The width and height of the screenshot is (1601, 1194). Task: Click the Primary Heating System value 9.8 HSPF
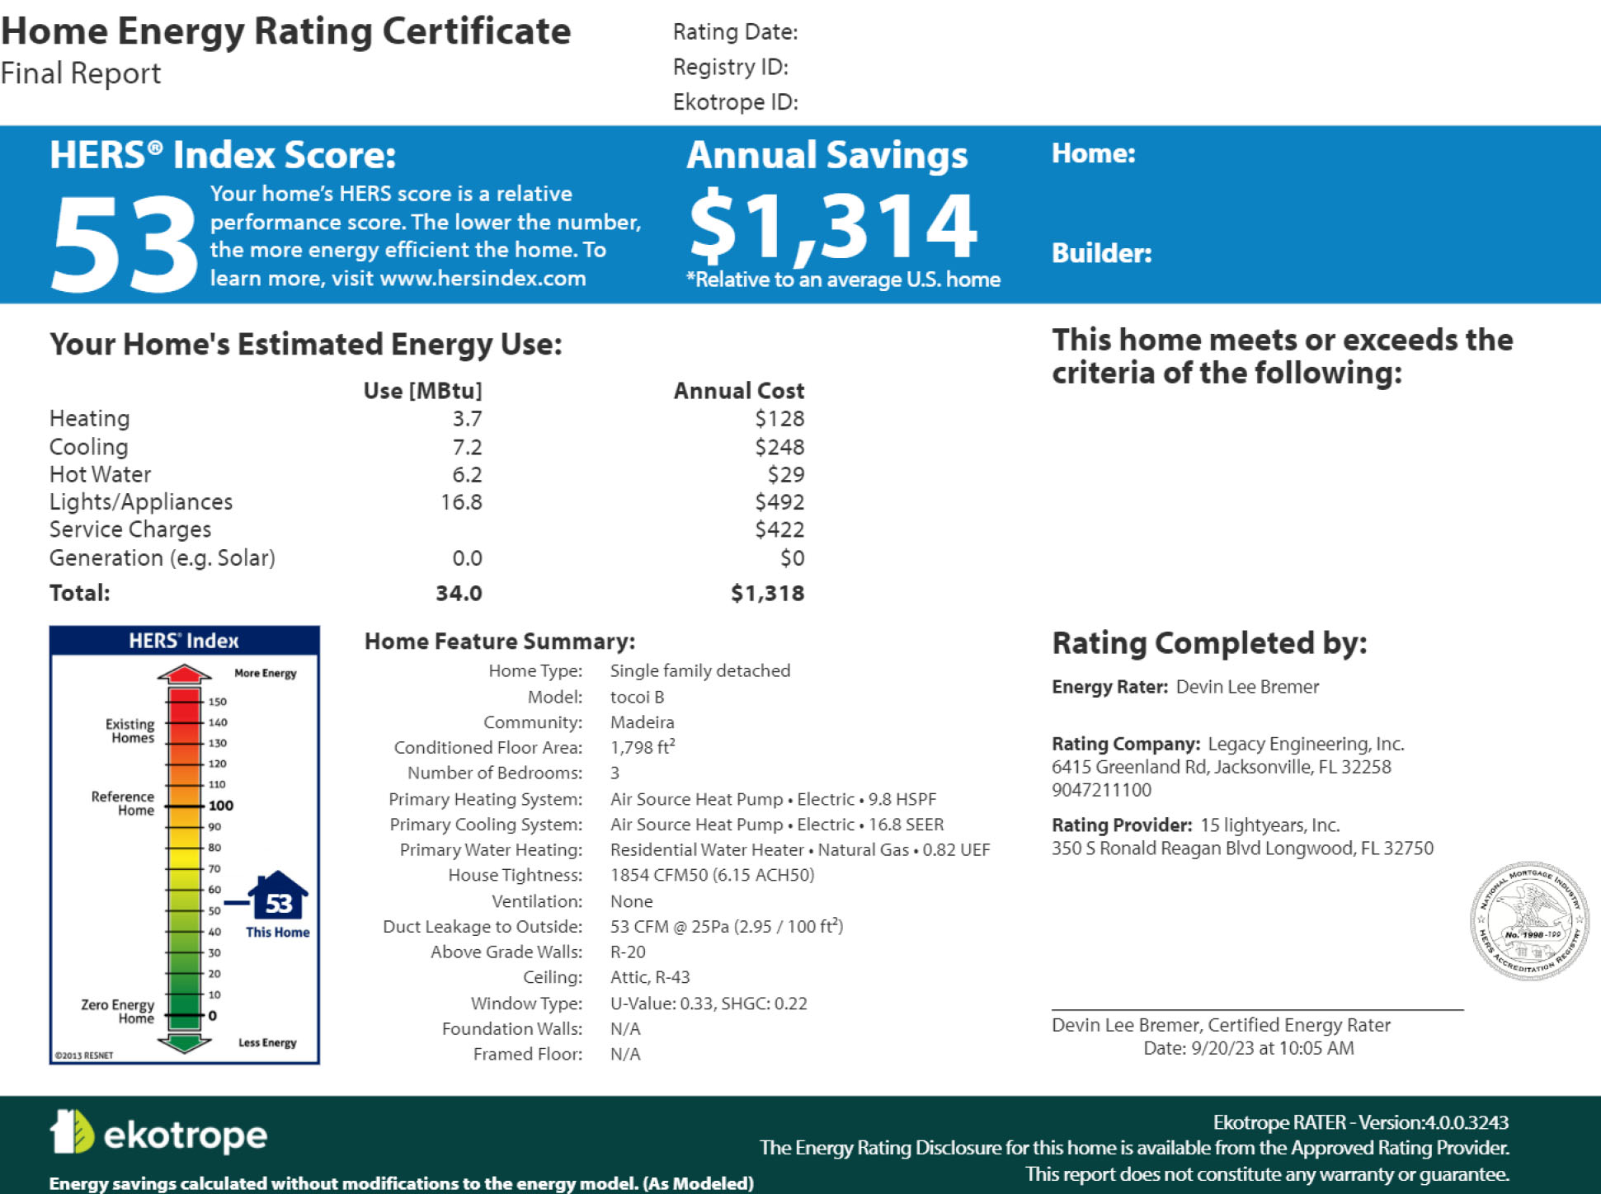pyautogui.click(x=902, y=799)
